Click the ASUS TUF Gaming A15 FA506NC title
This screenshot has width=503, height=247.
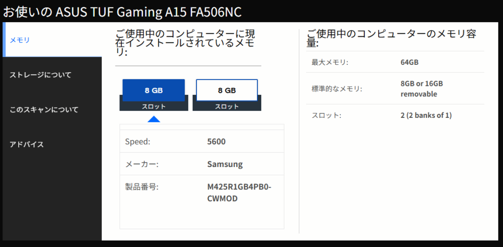122,12
